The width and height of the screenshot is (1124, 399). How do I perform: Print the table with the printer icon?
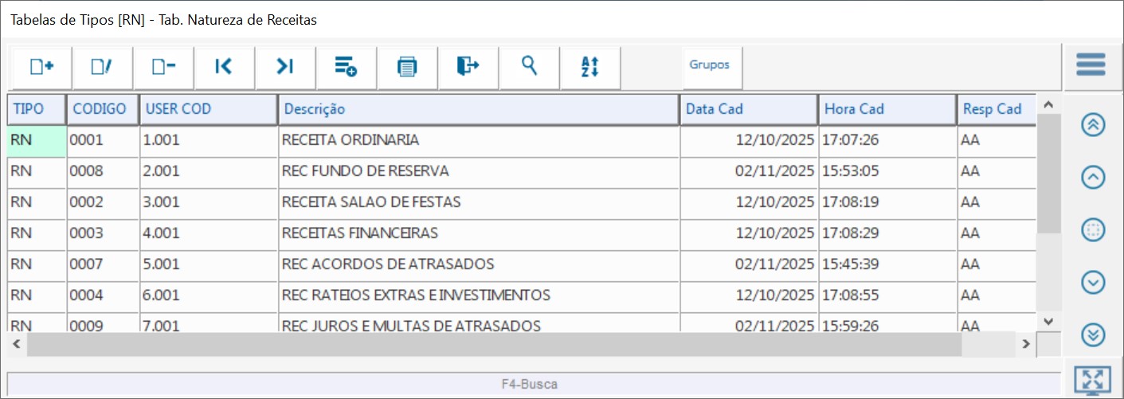click(x=407, y=67)
